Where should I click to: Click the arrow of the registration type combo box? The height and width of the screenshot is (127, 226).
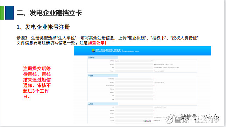click(152, 61)
